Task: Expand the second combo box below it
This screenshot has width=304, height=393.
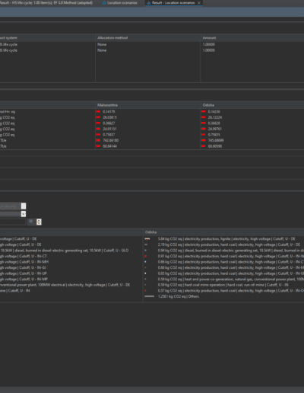Action: (x=24, y=214)
